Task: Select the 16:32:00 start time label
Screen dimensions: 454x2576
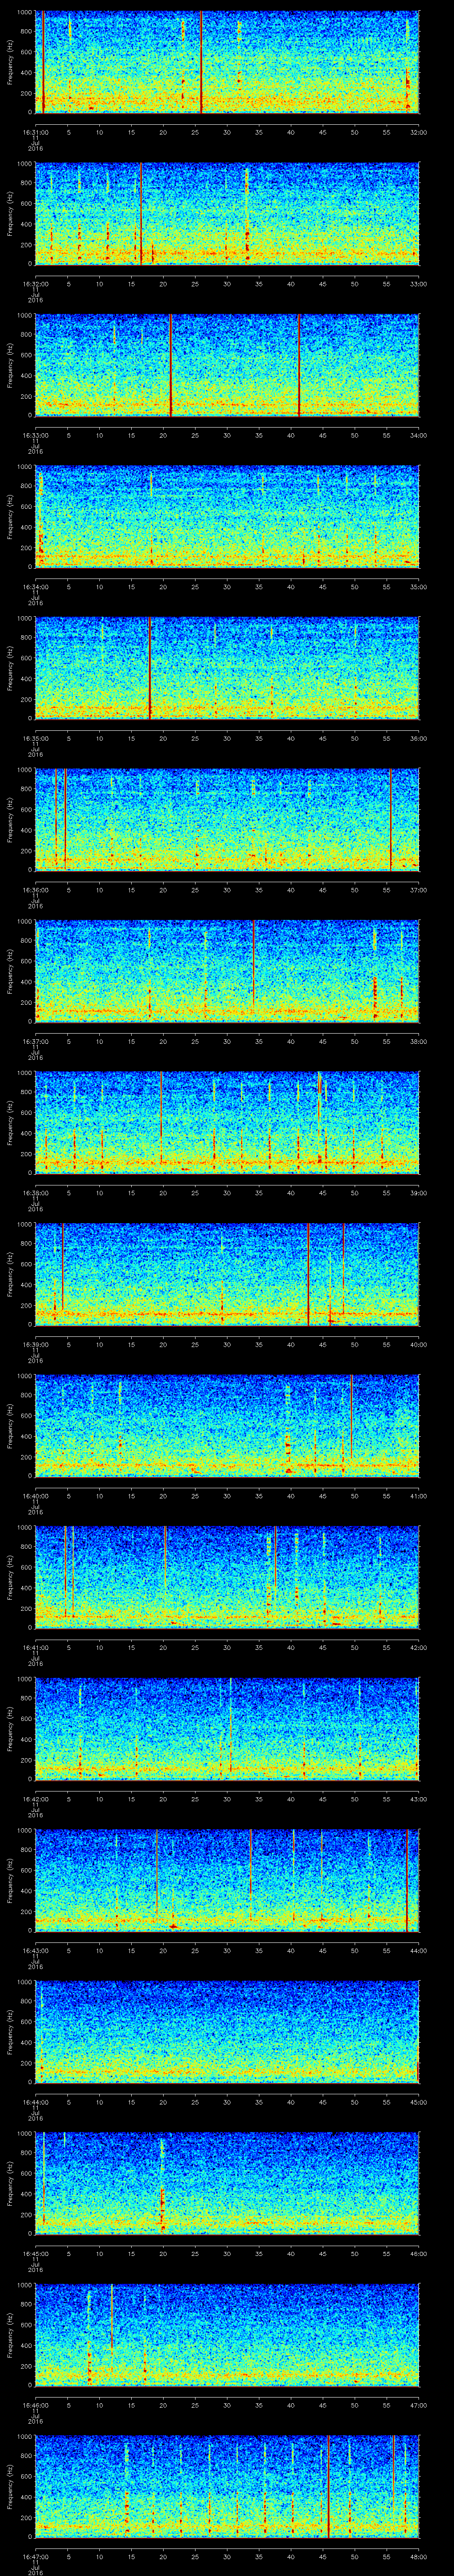Action: tap(35, 284)
